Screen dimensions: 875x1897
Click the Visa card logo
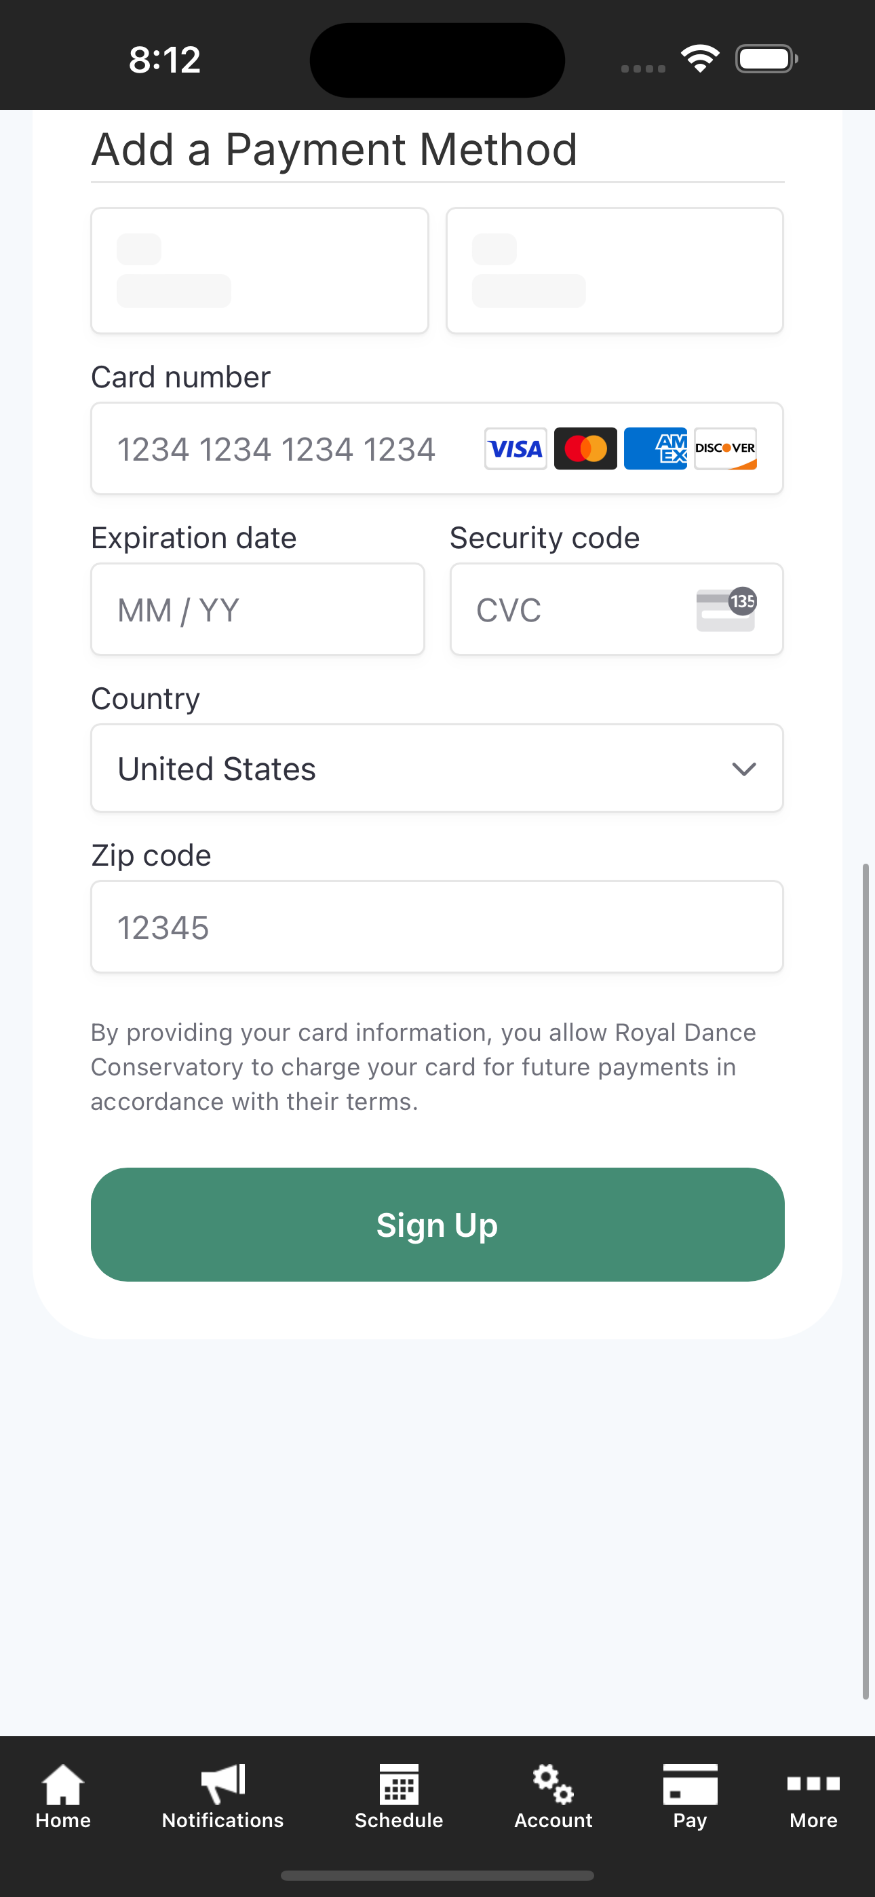pyautogui.click(x=516, y=448)
